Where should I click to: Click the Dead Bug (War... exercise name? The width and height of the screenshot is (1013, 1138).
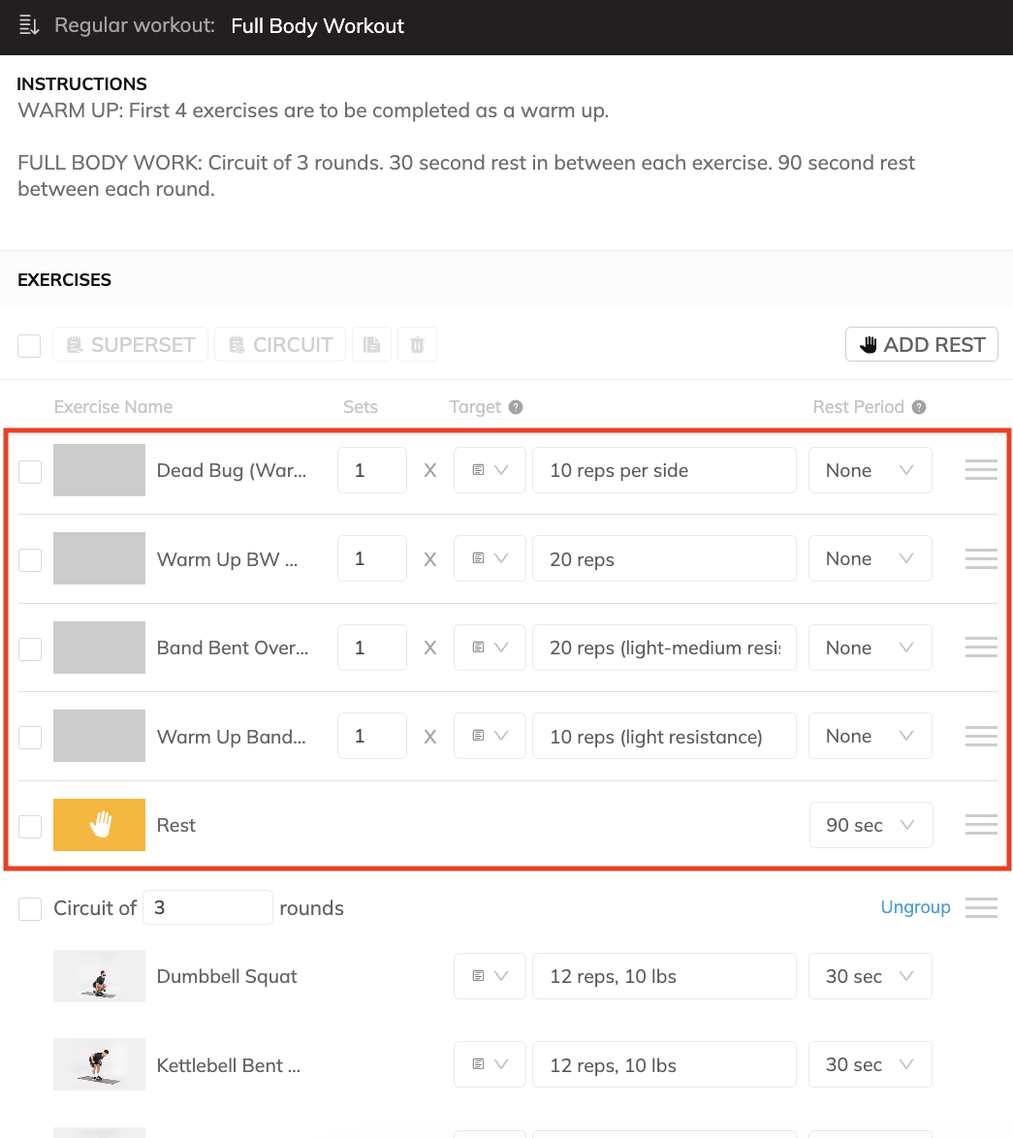[232, 470]
